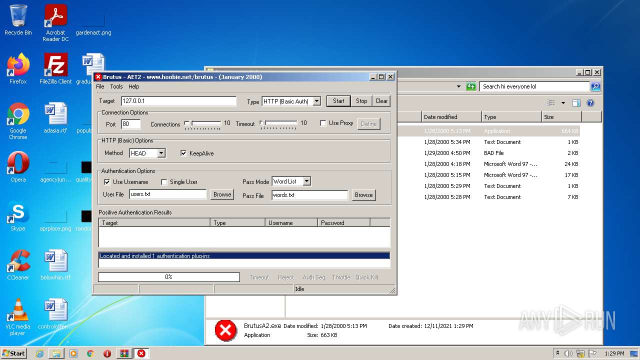This screenshot has height=360, width=640.
Task: Sort by Date modified column in Explorer
Action: (x=451, y=117)
